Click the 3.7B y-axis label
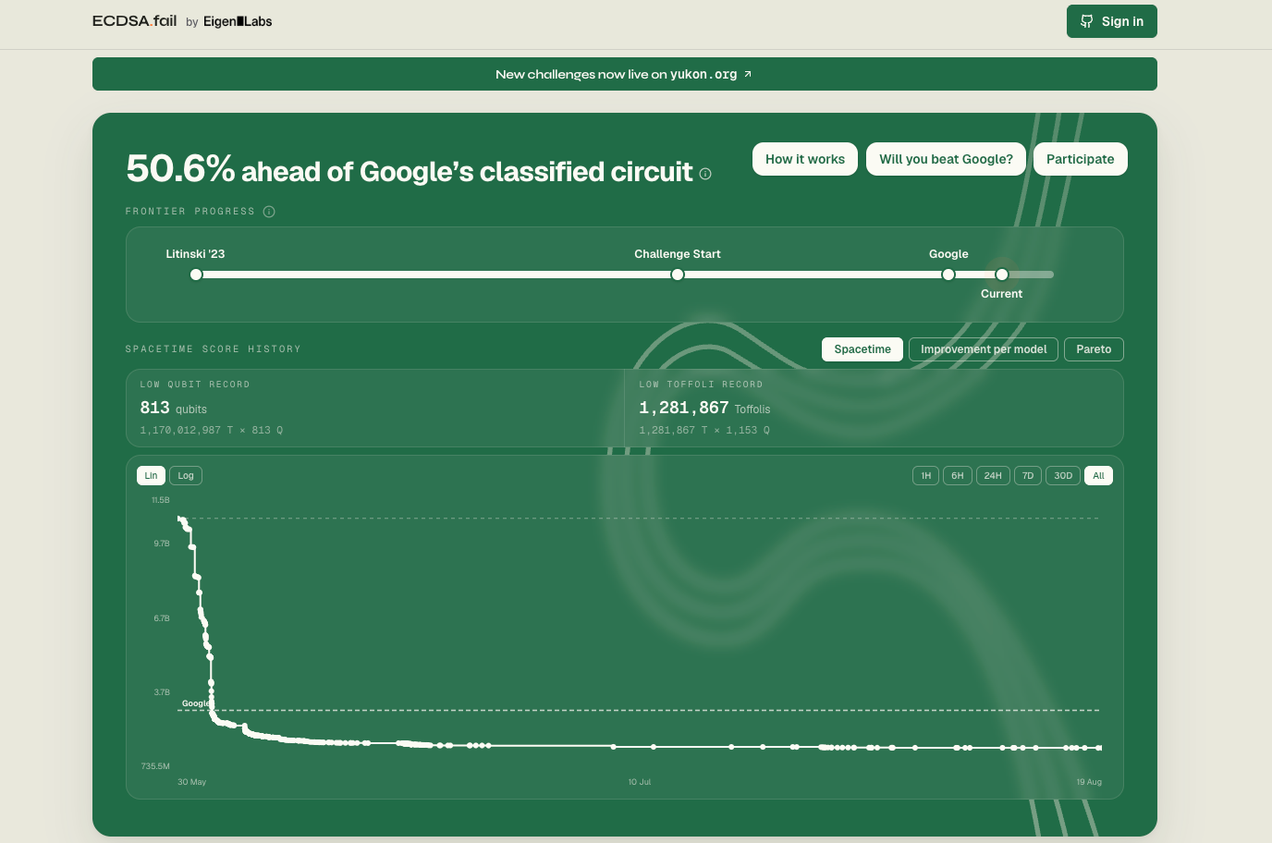 tap(162, 692)
